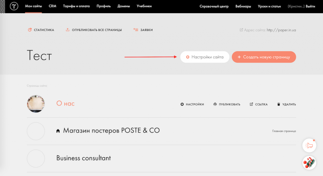Click the Tilda logo icon

[14, 6]
